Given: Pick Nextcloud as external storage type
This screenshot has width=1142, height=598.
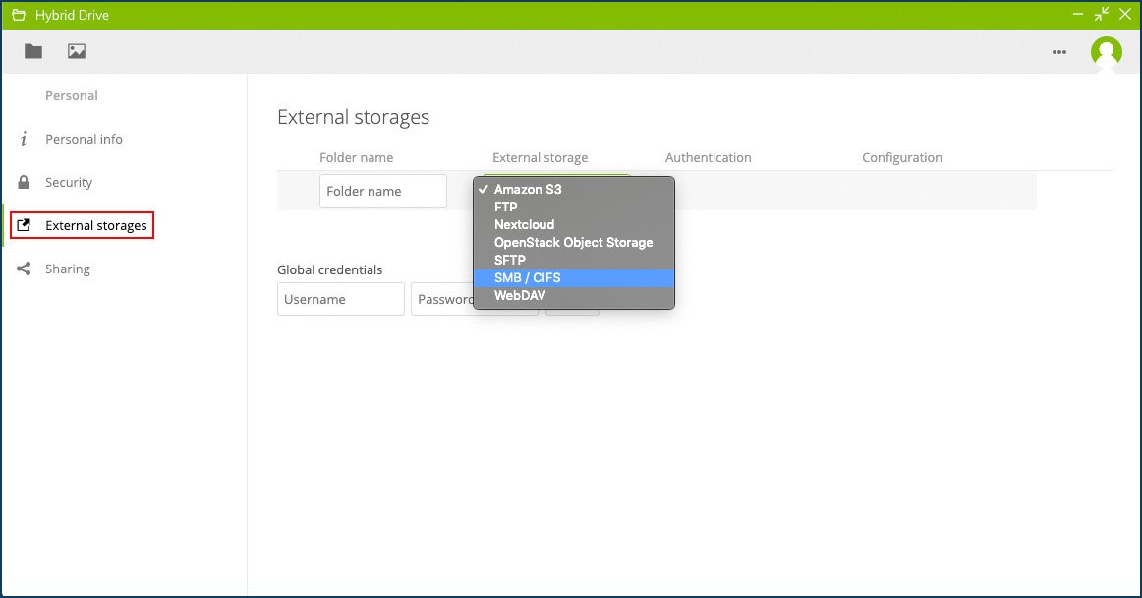Looking at the screenshot, I should pos(524,224).
